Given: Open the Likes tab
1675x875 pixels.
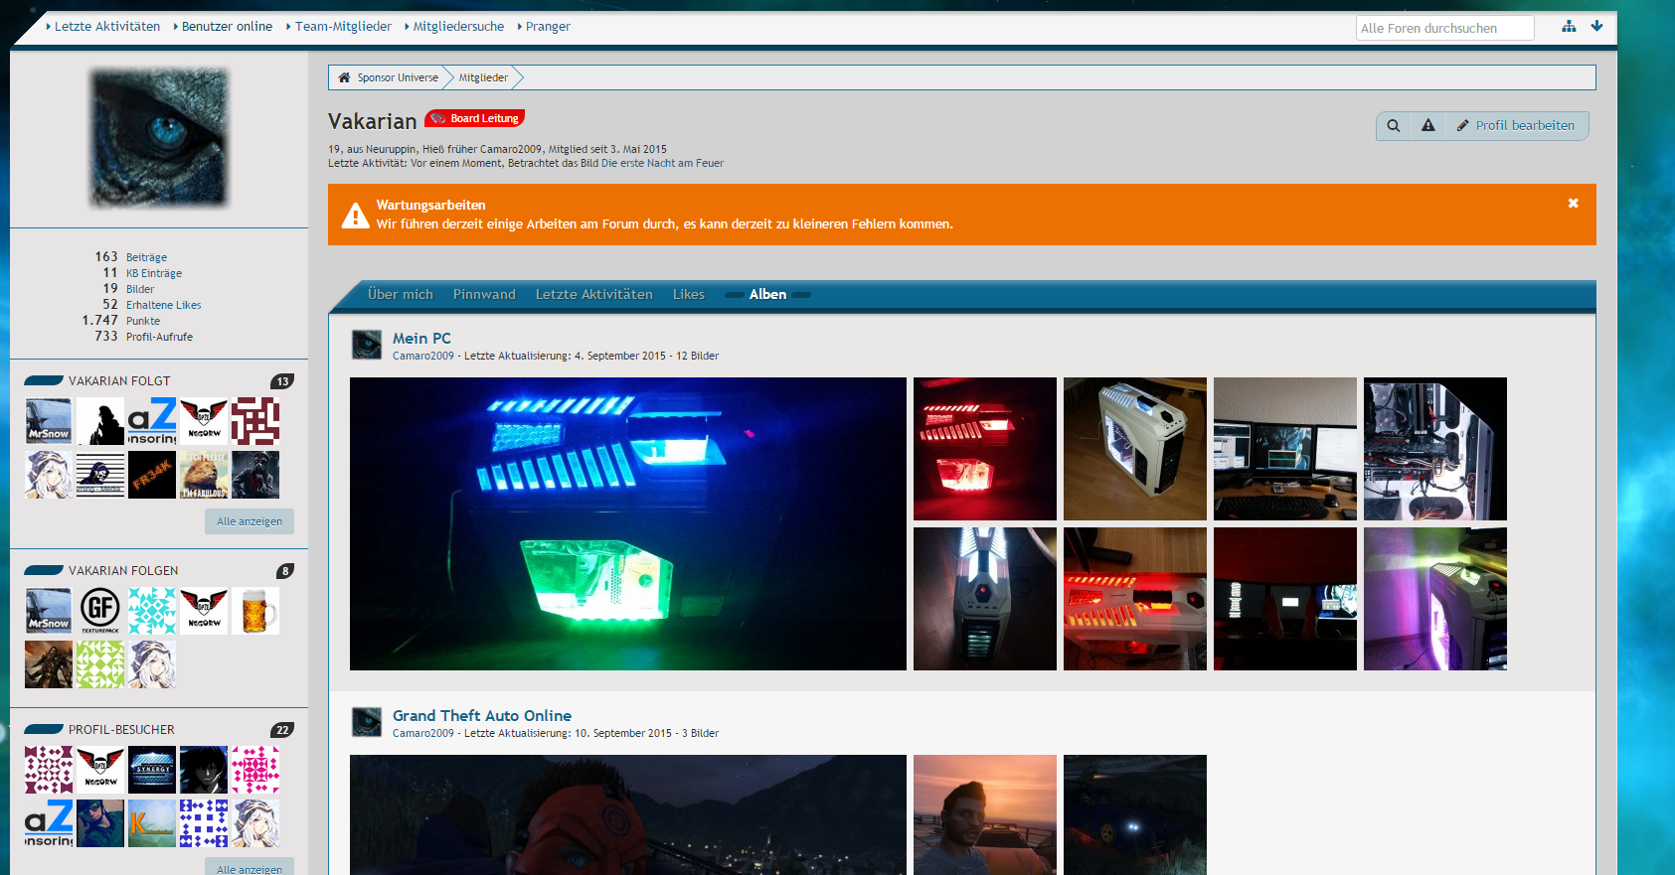Looking at the screenshot, I should [688, 295].
